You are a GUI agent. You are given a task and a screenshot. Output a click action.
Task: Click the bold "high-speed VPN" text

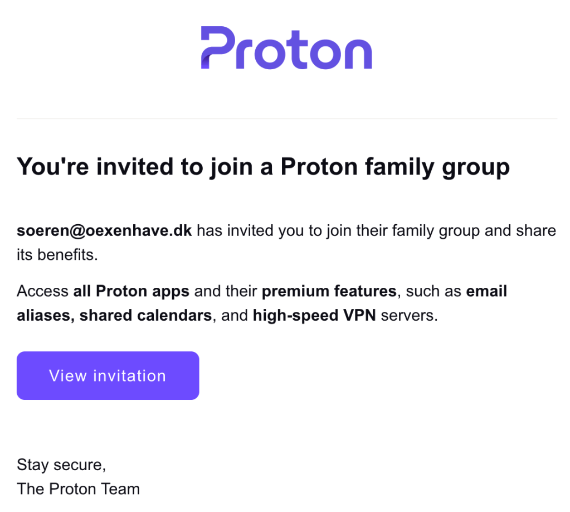pyautogui.click(x=314, y=316)
